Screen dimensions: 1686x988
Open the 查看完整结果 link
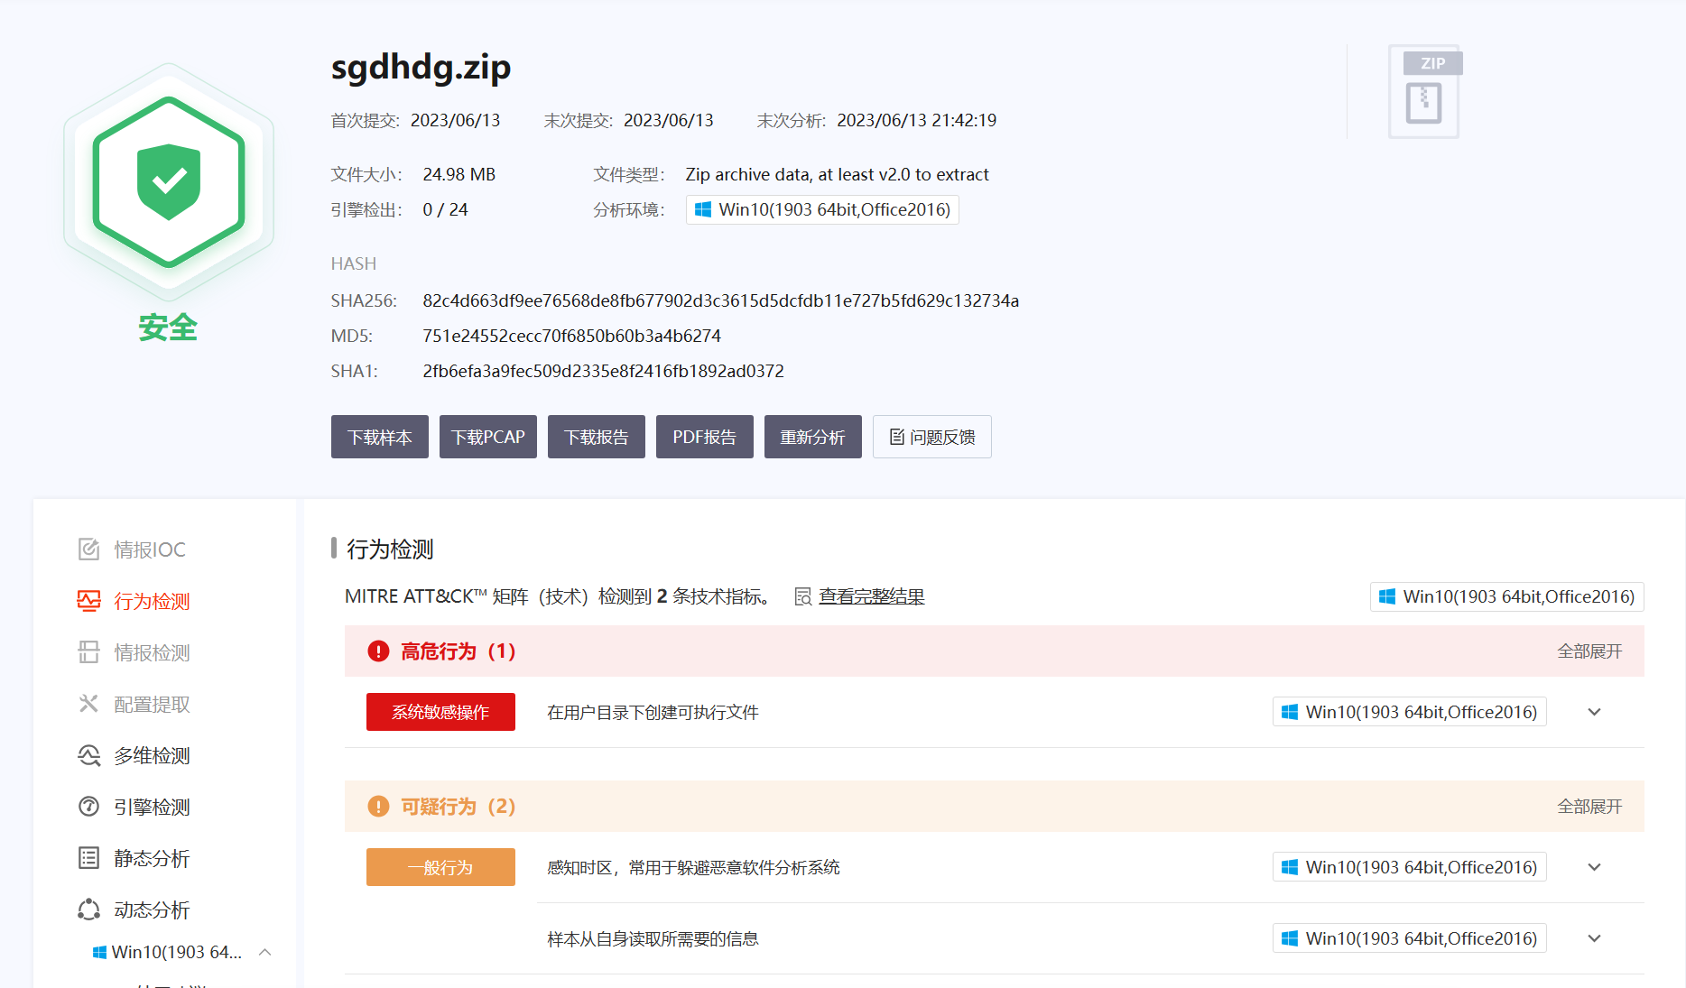[x=872, y=596]
